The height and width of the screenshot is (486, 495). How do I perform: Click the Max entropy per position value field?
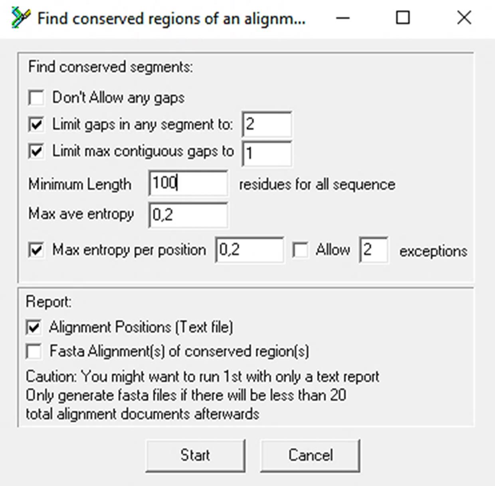tap(250, 250)
